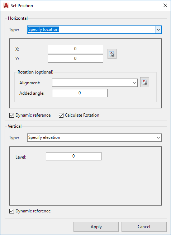Toggle Dynamic reference in Vertical section
Image resolution: width=171 pixels, height=235 pixels.
pyautogui.click(x=11, y=211)
